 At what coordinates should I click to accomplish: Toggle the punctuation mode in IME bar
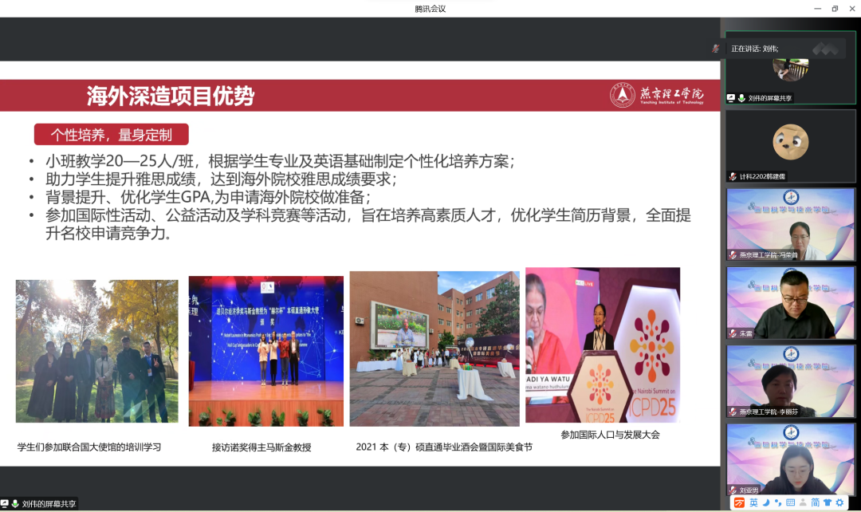pyautogui.click(x=777, y=502)
